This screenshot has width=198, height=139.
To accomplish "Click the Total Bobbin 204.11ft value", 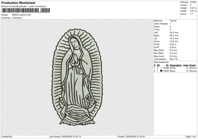I will pos(174,59).
